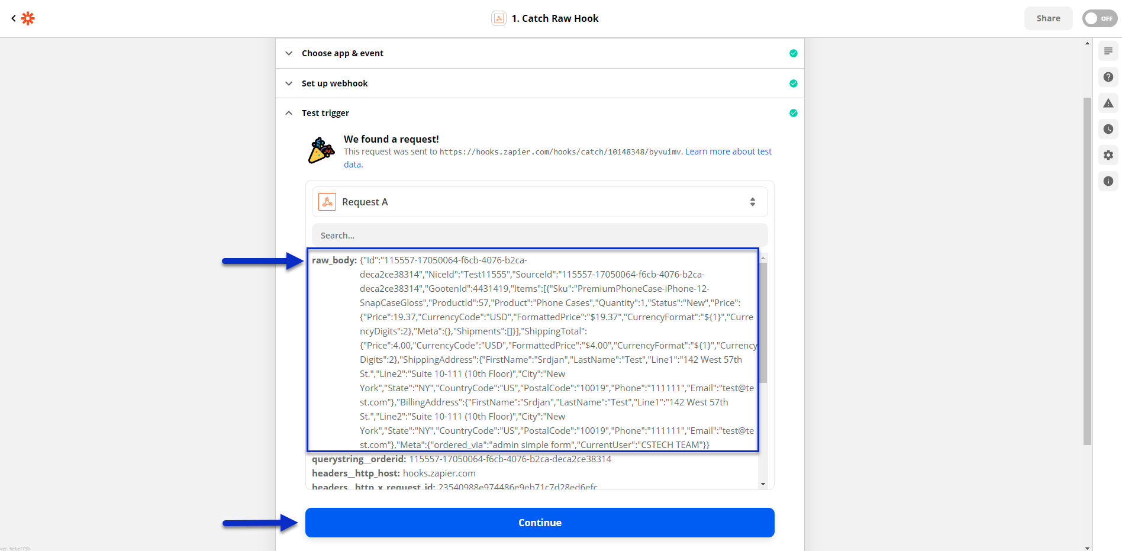Open the history clock icon
This screenshot has width=1122, height=551.
pos(1108,129)
